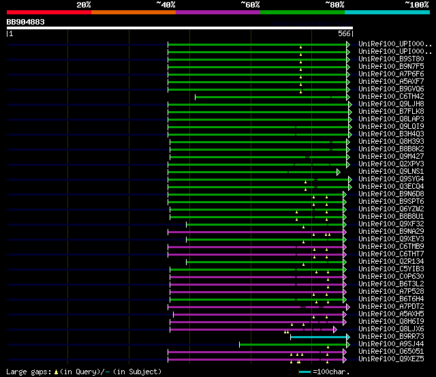Click the green arrowhead ending the Q9LNS1 alignment

(339, 172)
